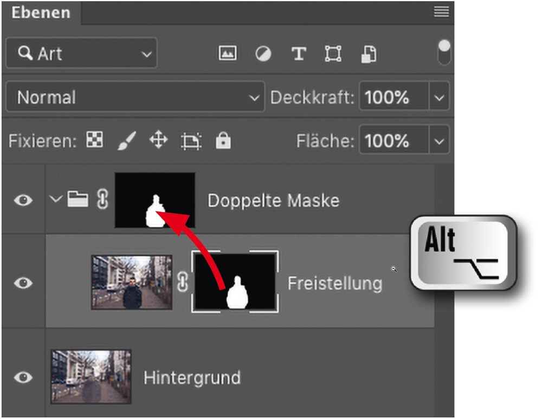Click the Deckkraft label
Viewport: 542px width, 419px height.
[x=312, y=97]
